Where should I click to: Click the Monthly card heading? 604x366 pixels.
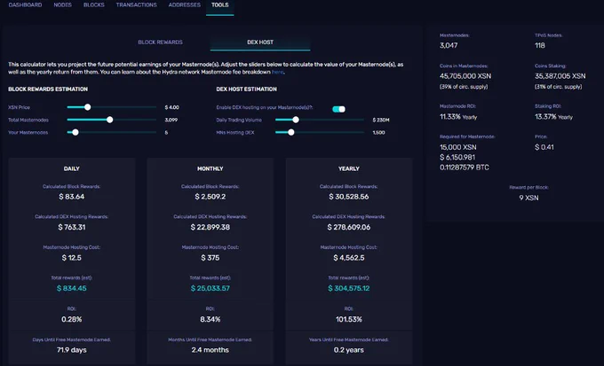pyautogui.click(x=211, y=168)
